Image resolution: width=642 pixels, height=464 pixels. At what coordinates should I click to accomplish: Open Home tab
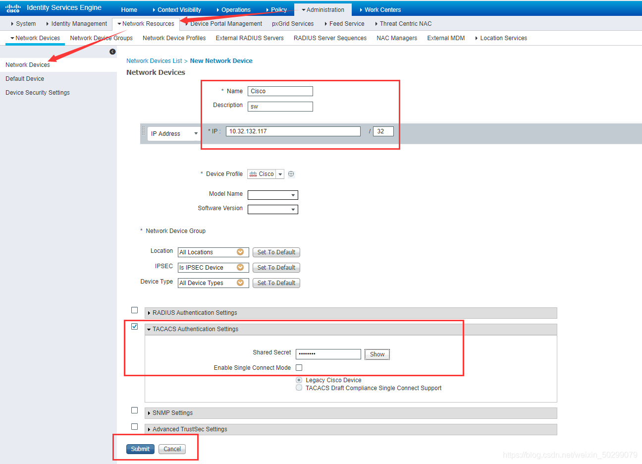[x=129, y=10]
